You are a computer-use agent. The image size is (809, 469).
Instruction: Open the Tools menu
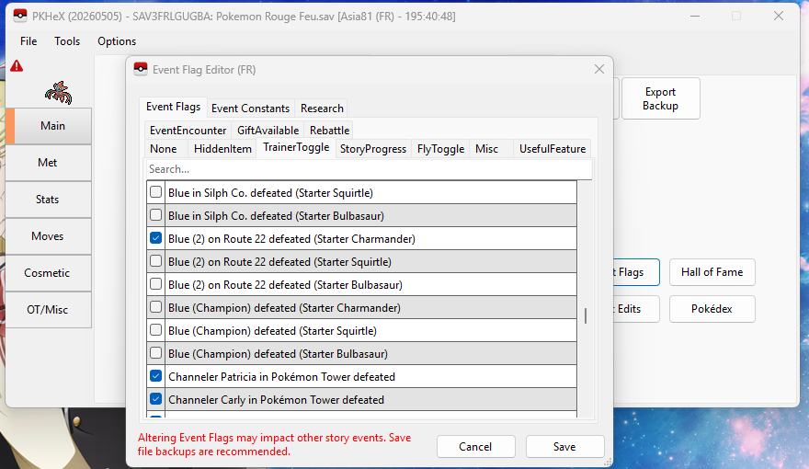coord(67,41)
